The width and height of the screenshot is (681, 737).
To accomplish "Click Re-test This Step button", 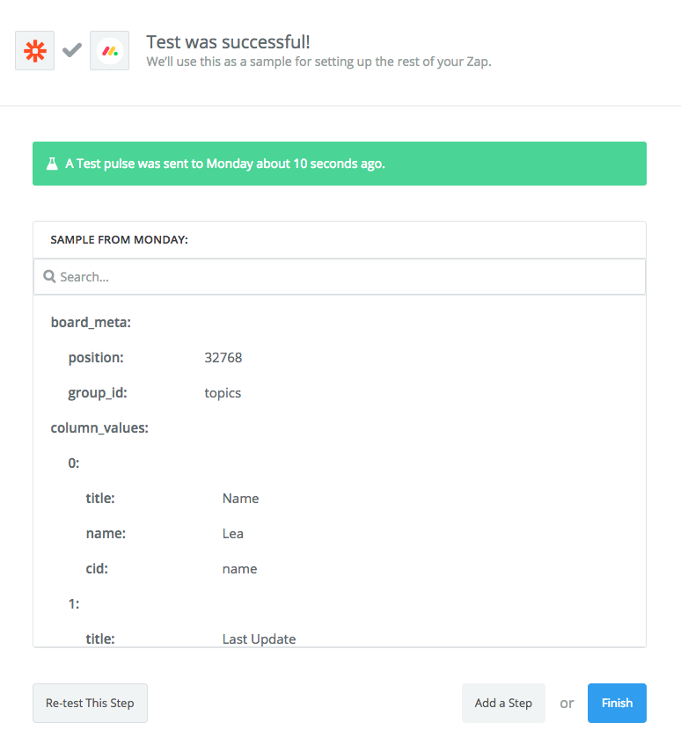I will coord(90,704).
